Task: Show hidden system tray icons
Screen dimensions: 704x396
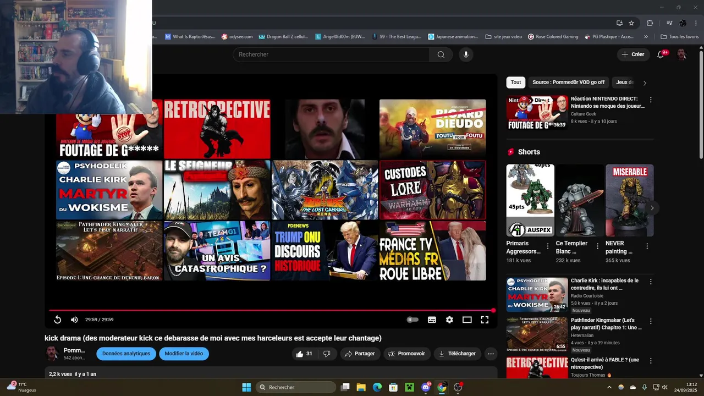Action: click(609, 387)
